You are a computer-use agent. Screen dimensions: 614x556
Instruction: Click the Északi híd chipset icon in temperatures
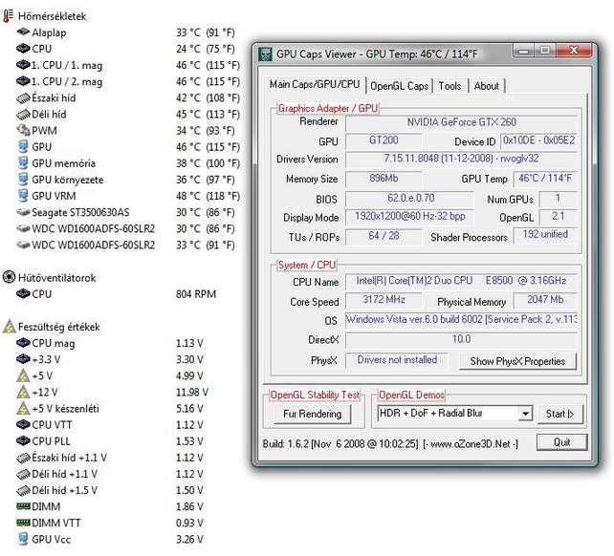[x=23, y=97]
